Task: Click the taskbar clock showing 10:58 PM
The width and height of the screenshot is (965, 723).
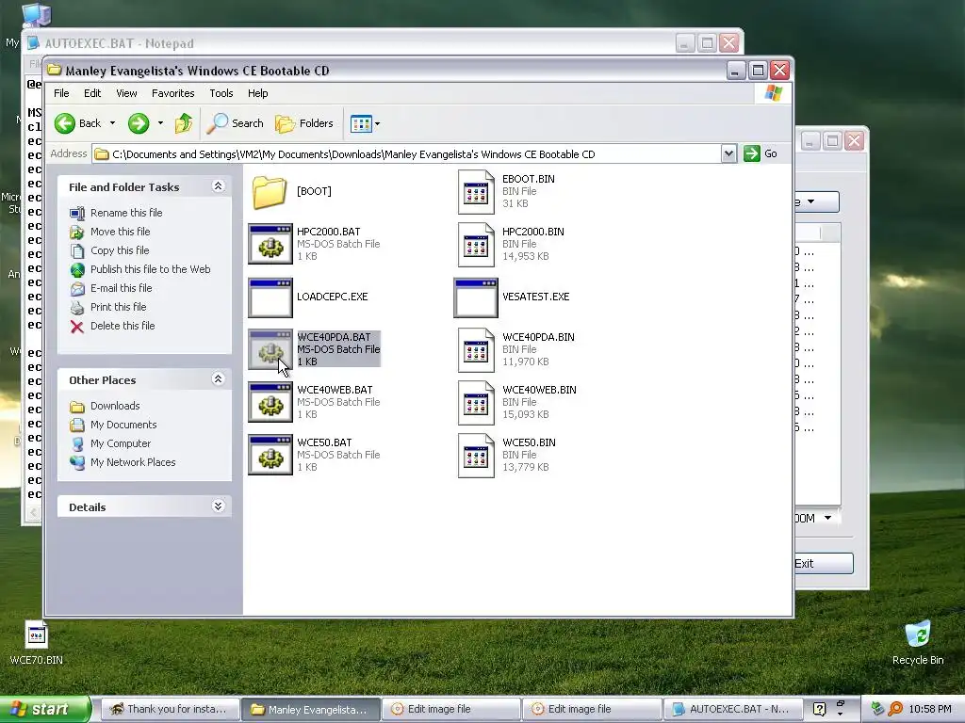Action: pos(930,710)
